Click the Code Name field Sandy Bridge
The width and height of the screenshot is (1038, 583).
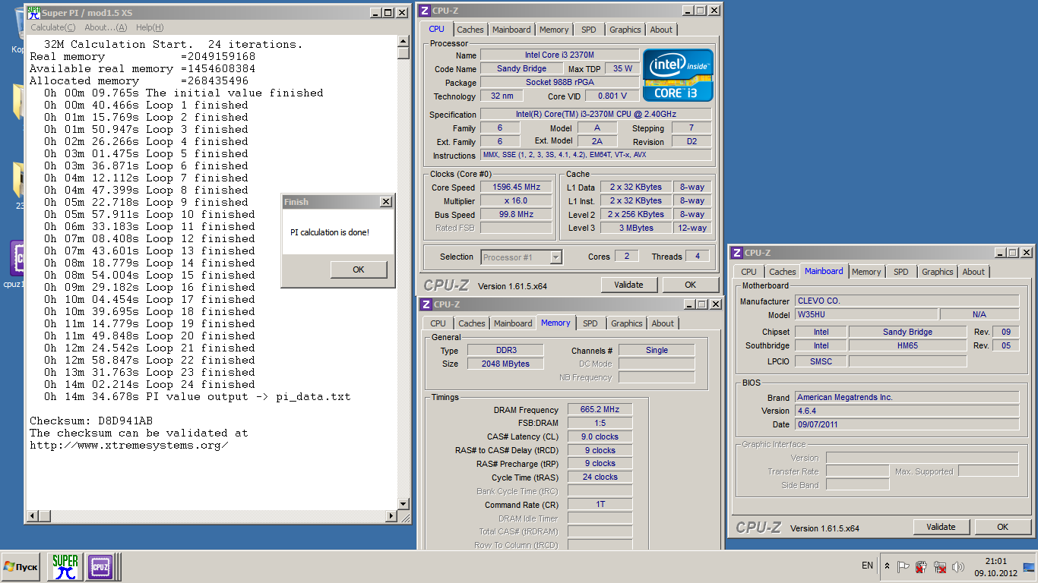click(521, 68)
